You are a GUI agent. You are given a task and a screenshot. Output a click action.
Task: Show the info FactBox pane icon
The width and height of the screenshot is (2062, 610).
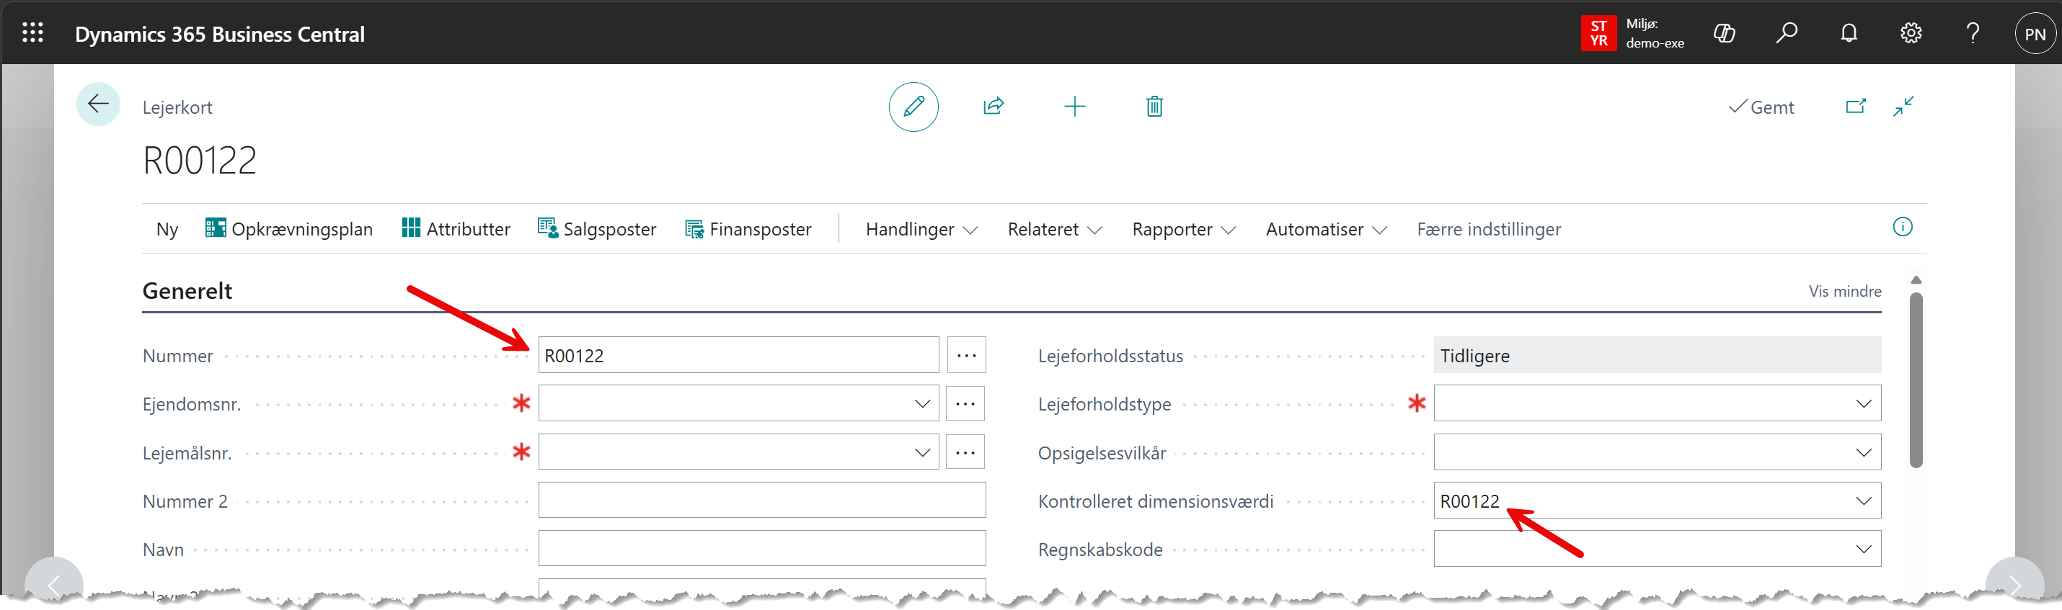[1902, 228]
